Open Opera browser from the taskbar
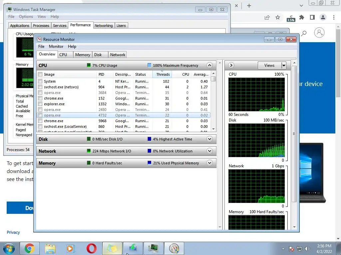 click(92, 248)
